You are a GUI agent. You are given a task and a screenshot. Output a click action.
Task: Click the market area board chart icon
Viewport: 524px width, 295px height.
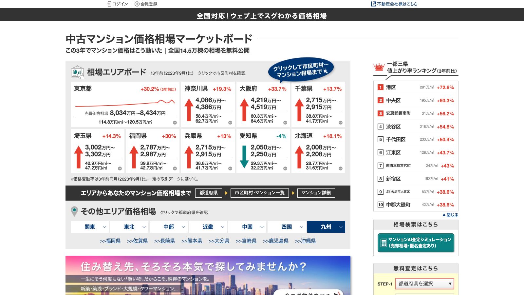click(x=78, y=72)
